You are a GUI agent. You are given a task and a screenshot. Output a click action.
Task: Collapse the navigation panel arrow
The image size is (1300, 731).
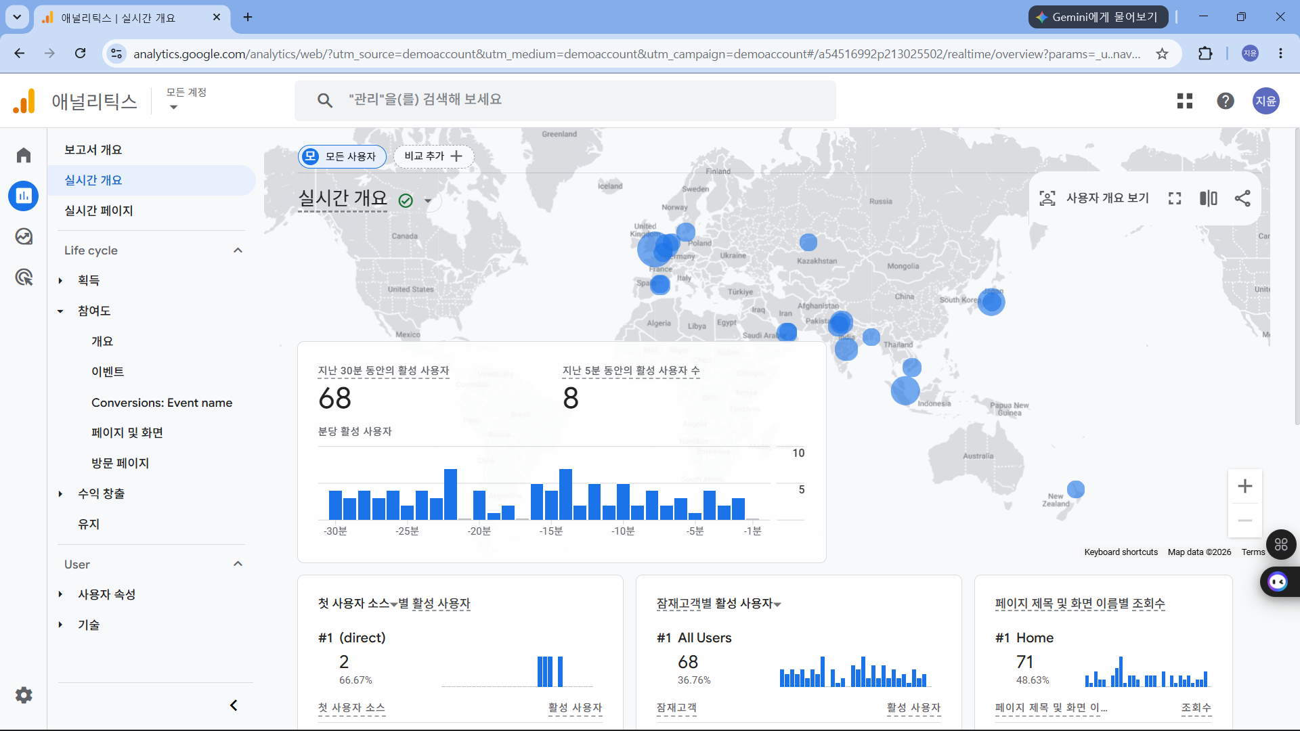tap(234, 705)
